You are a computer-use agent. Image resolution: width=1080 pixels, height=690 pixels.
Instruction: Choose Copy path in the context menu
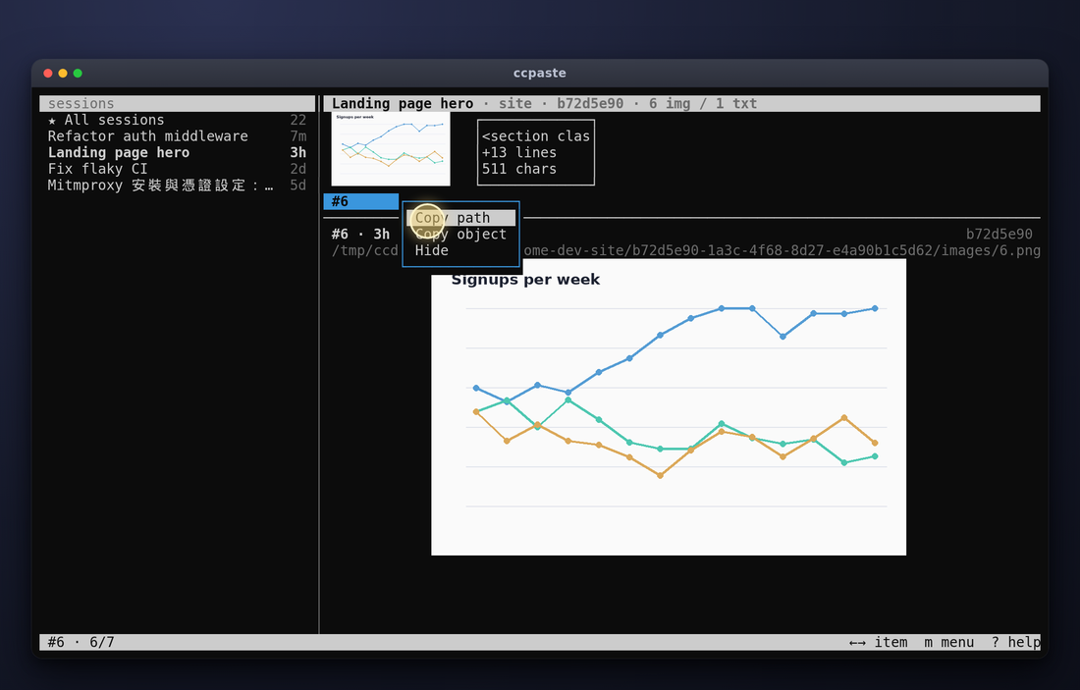[460, 218]
